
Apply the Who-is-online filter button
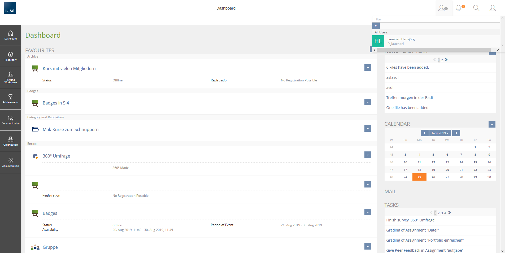(x=376, y=26)
